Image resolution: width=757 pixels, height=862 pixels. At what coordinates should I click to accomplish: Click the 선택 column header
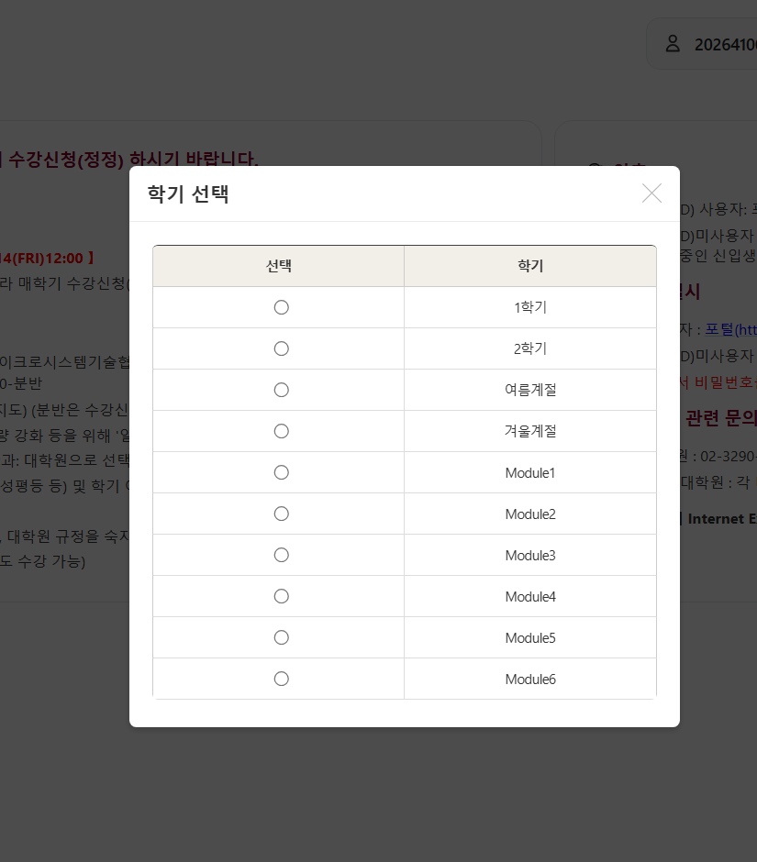(x=278, y=266)
